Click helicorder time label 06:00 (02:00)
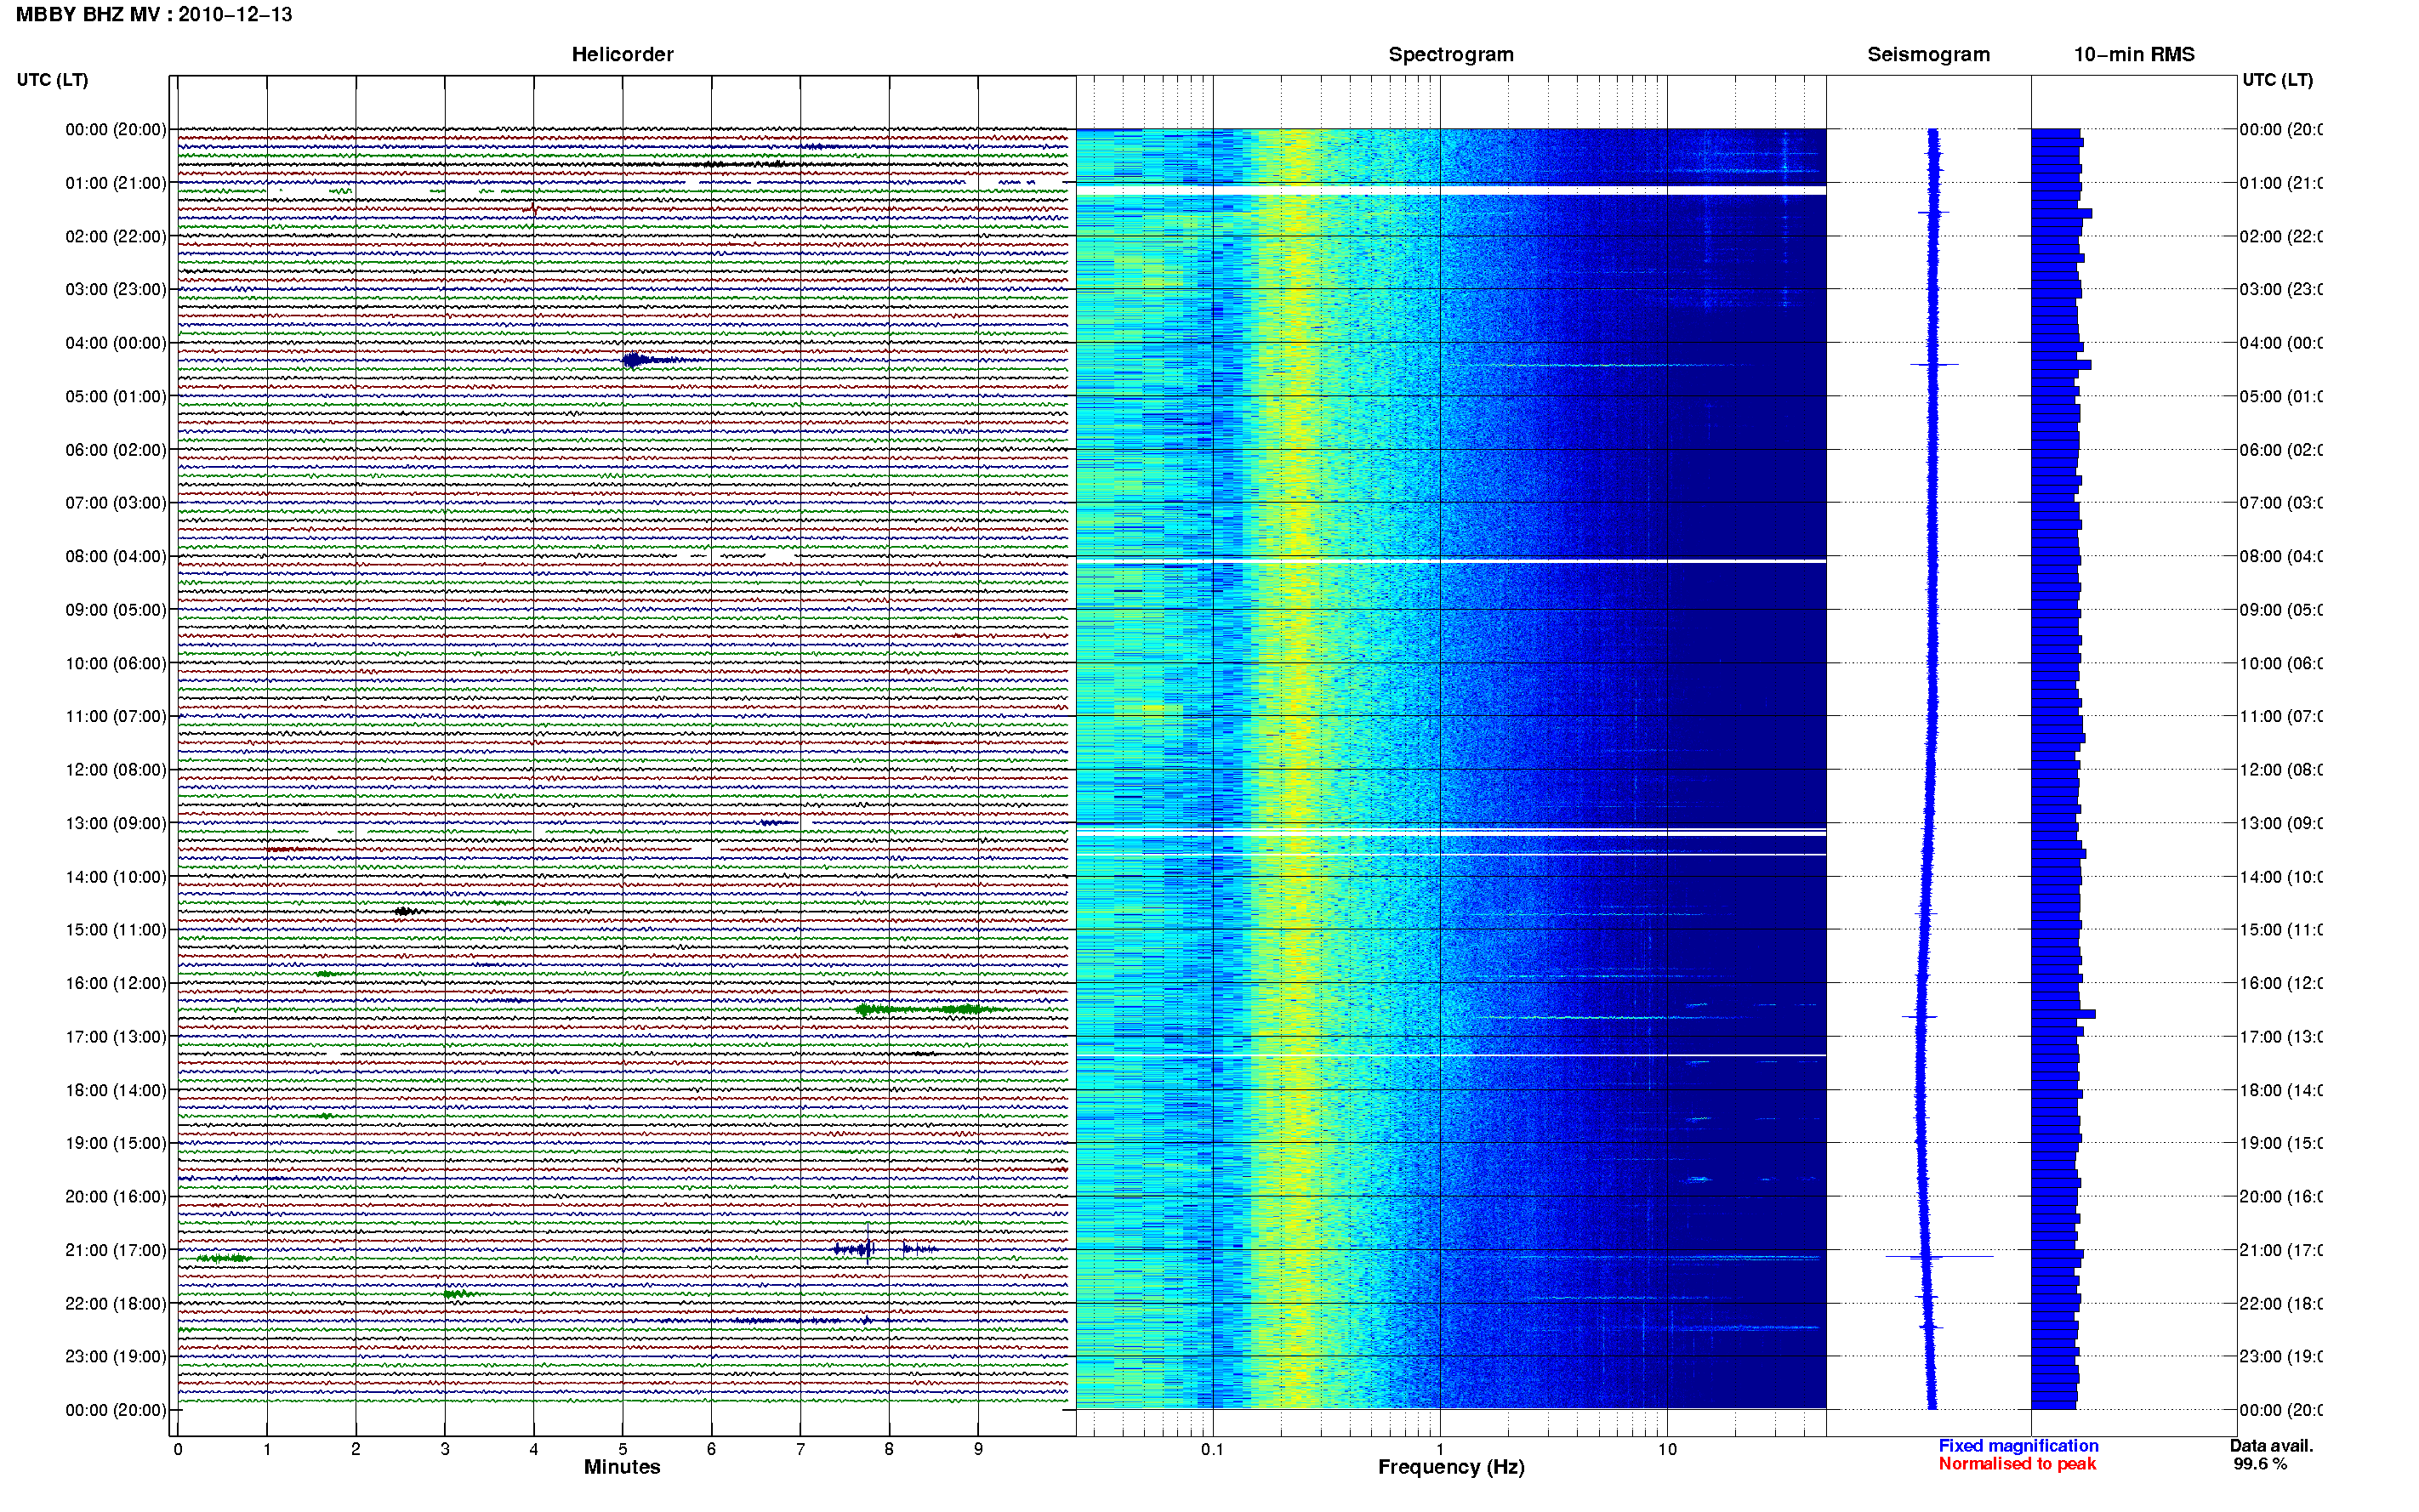Screen dimensions: 2419x1512 pyautogui.click(x=116, y=450)
